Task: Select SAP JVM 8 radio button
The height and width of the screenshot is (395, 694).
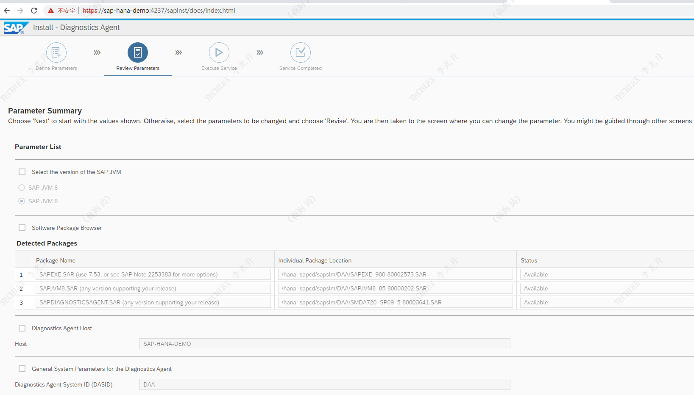Action: [22, 201]
